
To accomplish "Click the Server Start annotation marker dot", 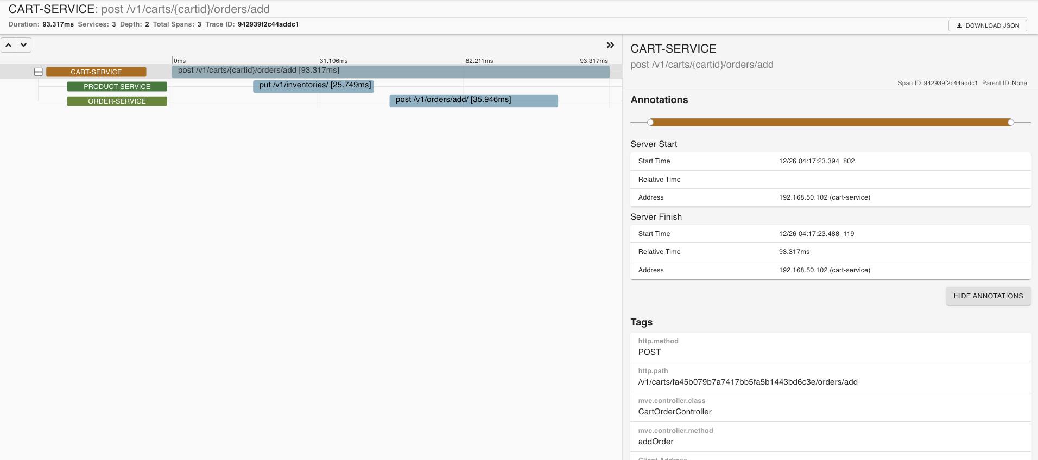I will [650, 123].
